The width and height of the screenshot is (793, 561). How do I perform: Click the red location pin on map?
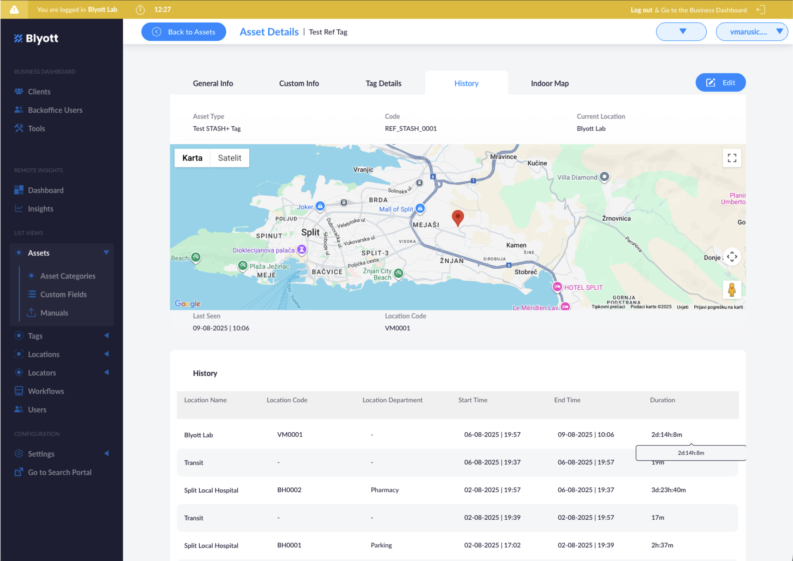coord(457,217)
